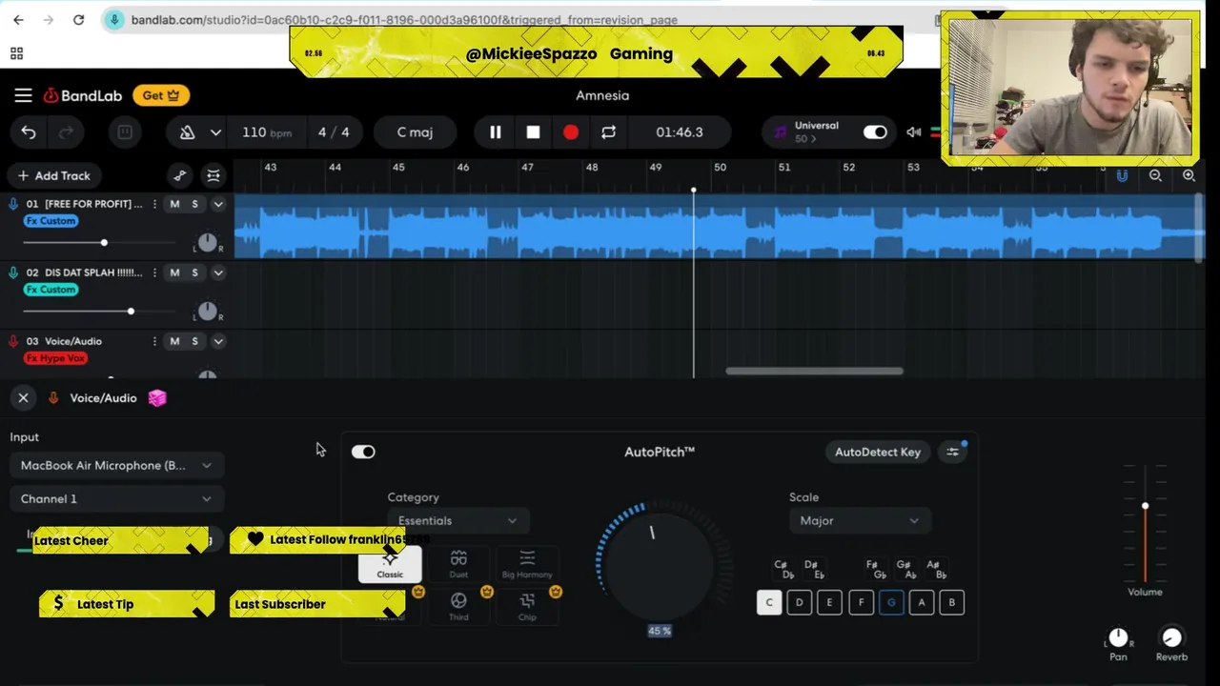Click the Volume fader handle in Voice/Audio panel
Screen dimensions: 1220x686
tap(1146, 506)
